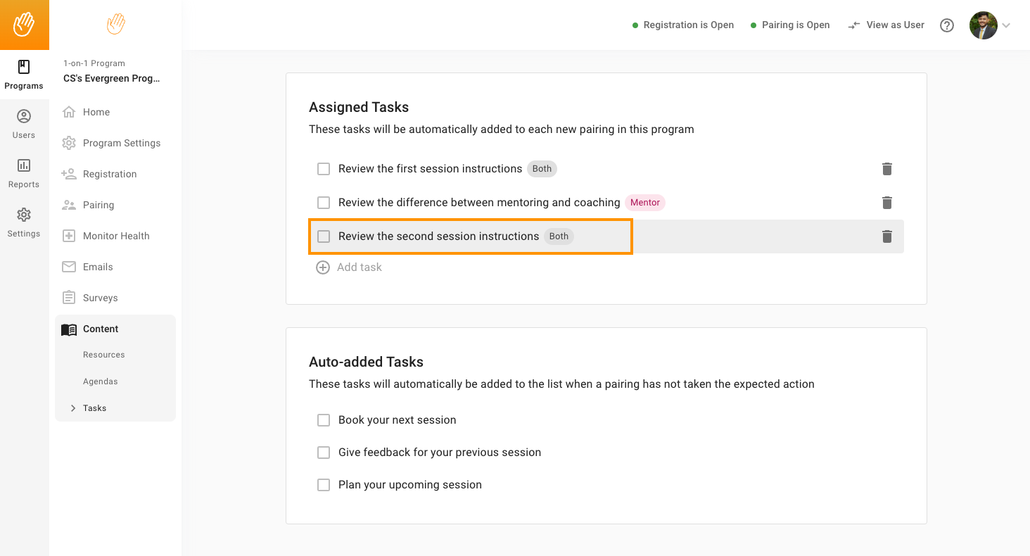
Task: Click the View as User swap icon
Action: (x=854, y=25)
